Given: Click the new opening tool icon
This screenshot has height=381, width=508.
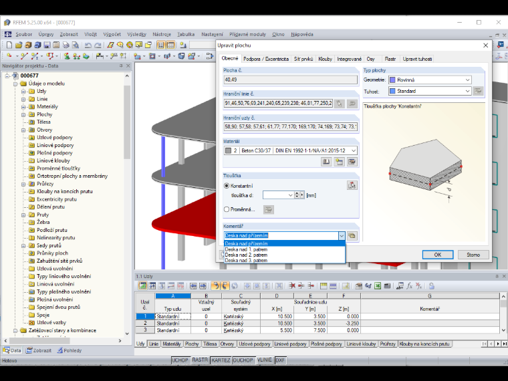Looking at the screenshot, I should [x=152, y=56].
